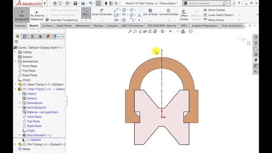Select the Sketch Text tool
This screenshot has width=272, height=153.
click(139, 15)
